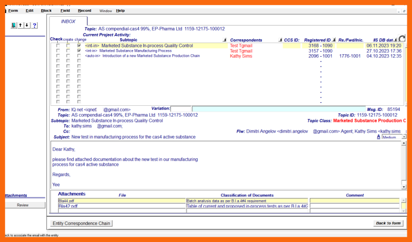Click the down arrow next record icon

[27, 25]
